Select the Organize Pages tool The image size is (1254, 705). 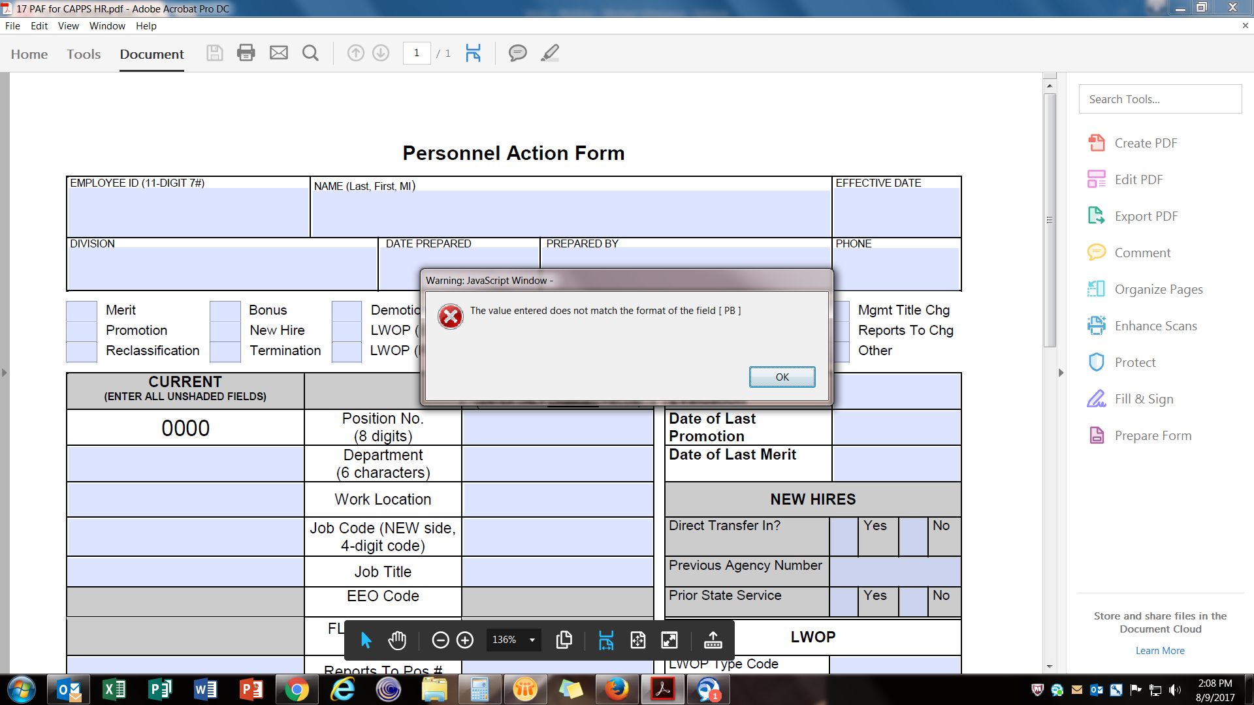point(1157,289)
